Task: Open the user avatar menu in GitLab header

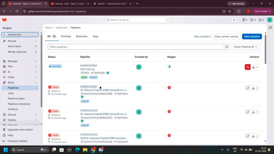Action: click(270, 20)
